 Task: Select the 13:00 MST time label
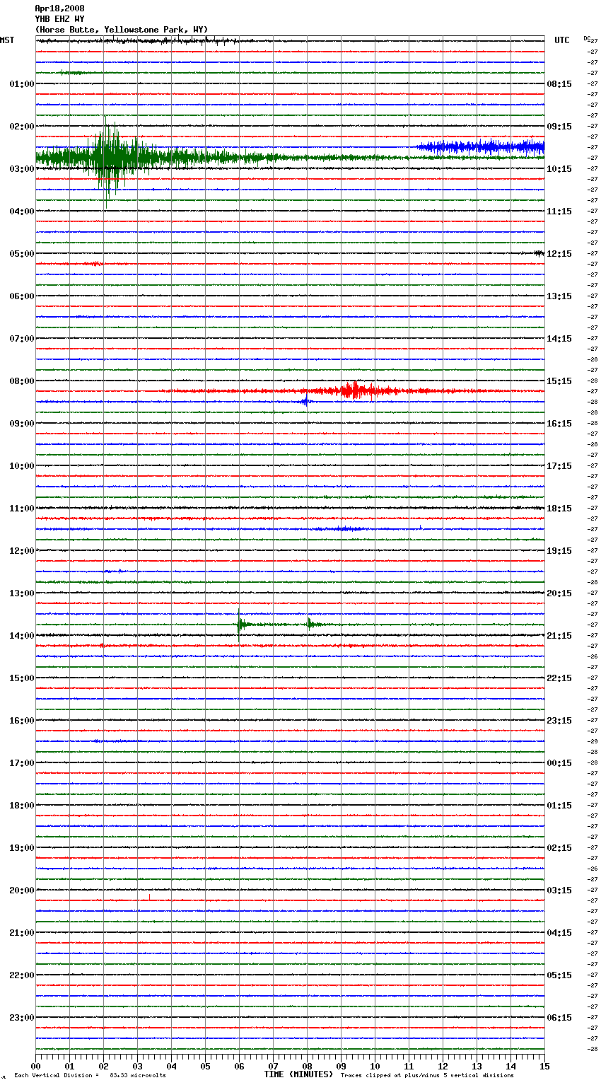[x=22, y=593]
